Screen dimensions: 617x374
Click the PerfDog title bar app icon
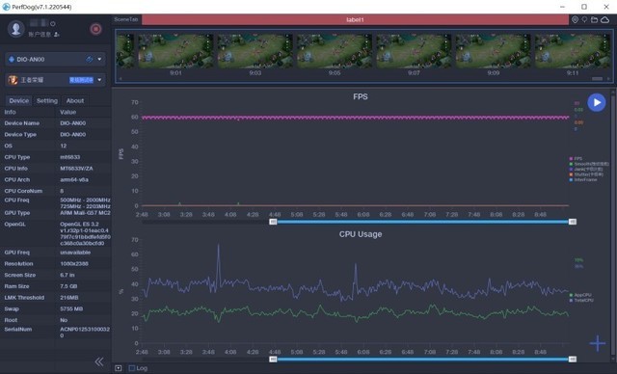pyautogui.click(x=6, y=7)
